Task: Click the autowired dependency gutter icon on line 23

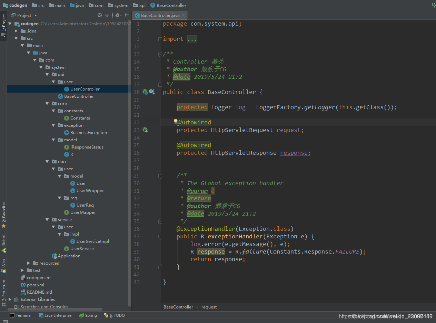Action: pyautogui.click(x=145, y=130)
